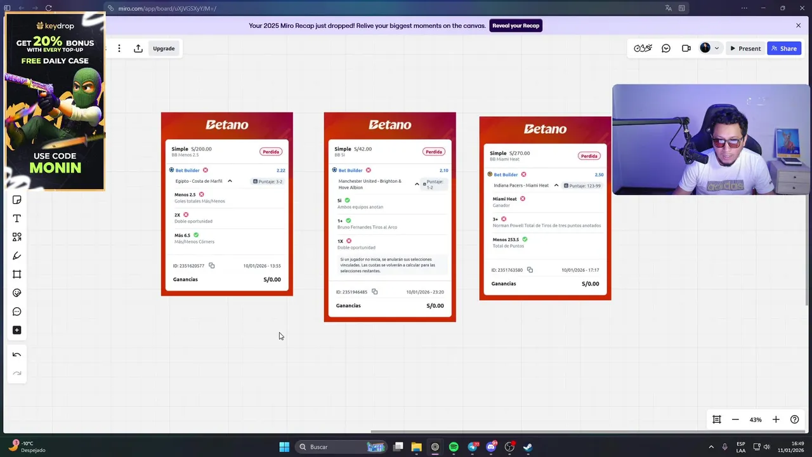Open Spotify from the taskbar
Viewport: 812px width, 457px height.
[x=454, y=447]
